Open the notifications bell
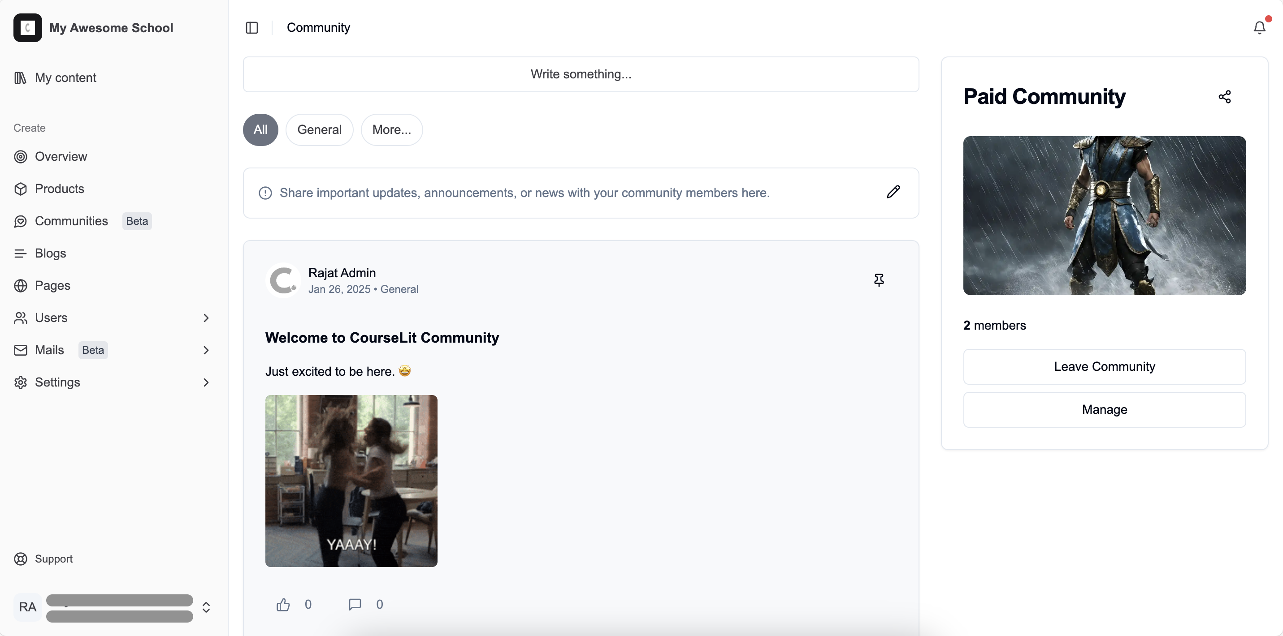The image size is (1283, 636). tap(1259, 28)
